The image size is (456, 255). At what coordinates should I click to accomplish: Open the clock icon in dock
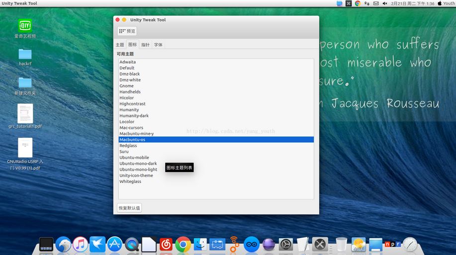click(x=410, y=245)
